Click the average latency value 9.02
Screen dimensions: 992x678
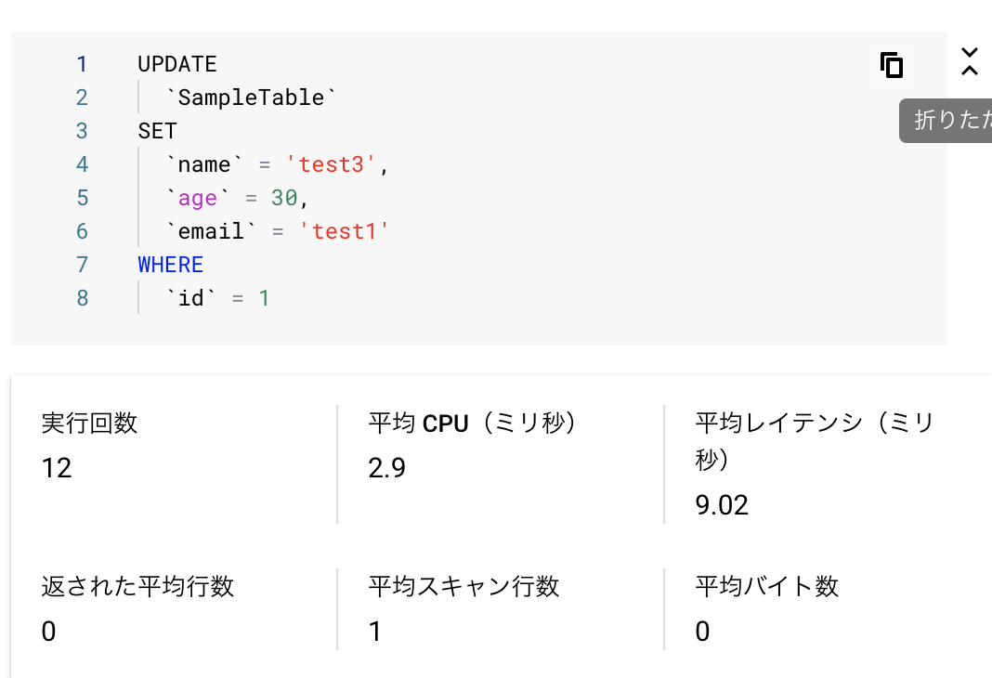(722, 504)
